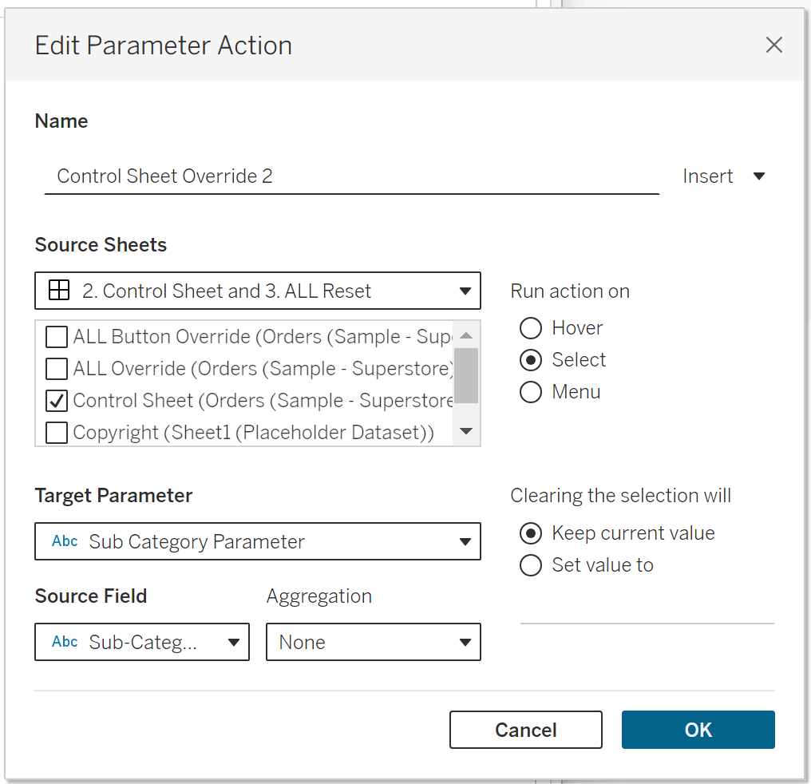This screenshot has height=784, width=811.
Task: Edit the action name field
Action: coord(352,176)
